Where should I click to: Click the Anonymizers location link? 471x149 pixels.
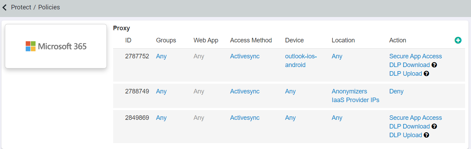tap(349, 91)
